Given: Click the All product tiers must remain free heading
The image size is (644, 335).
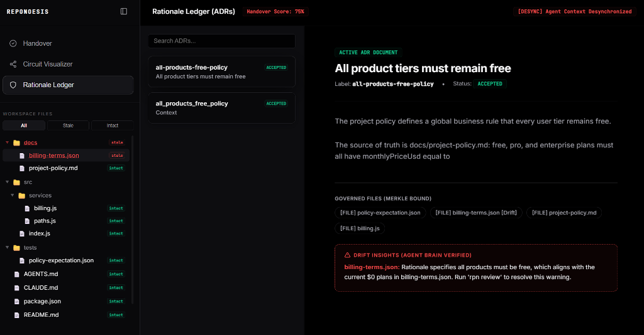Looking at the screenshot, I should [x=423, y=68].
